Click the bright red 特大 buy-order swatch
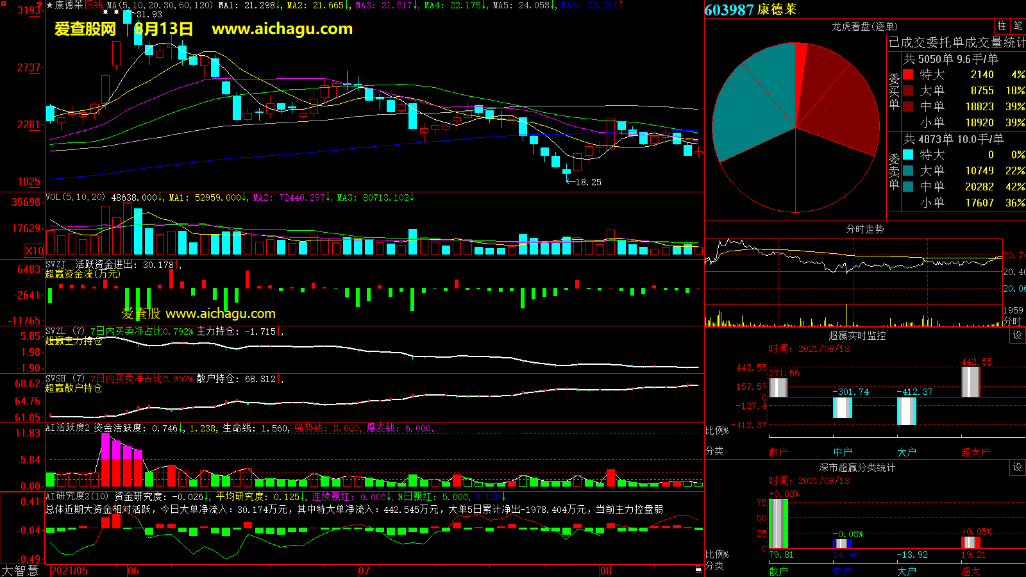 pos(908,75)
